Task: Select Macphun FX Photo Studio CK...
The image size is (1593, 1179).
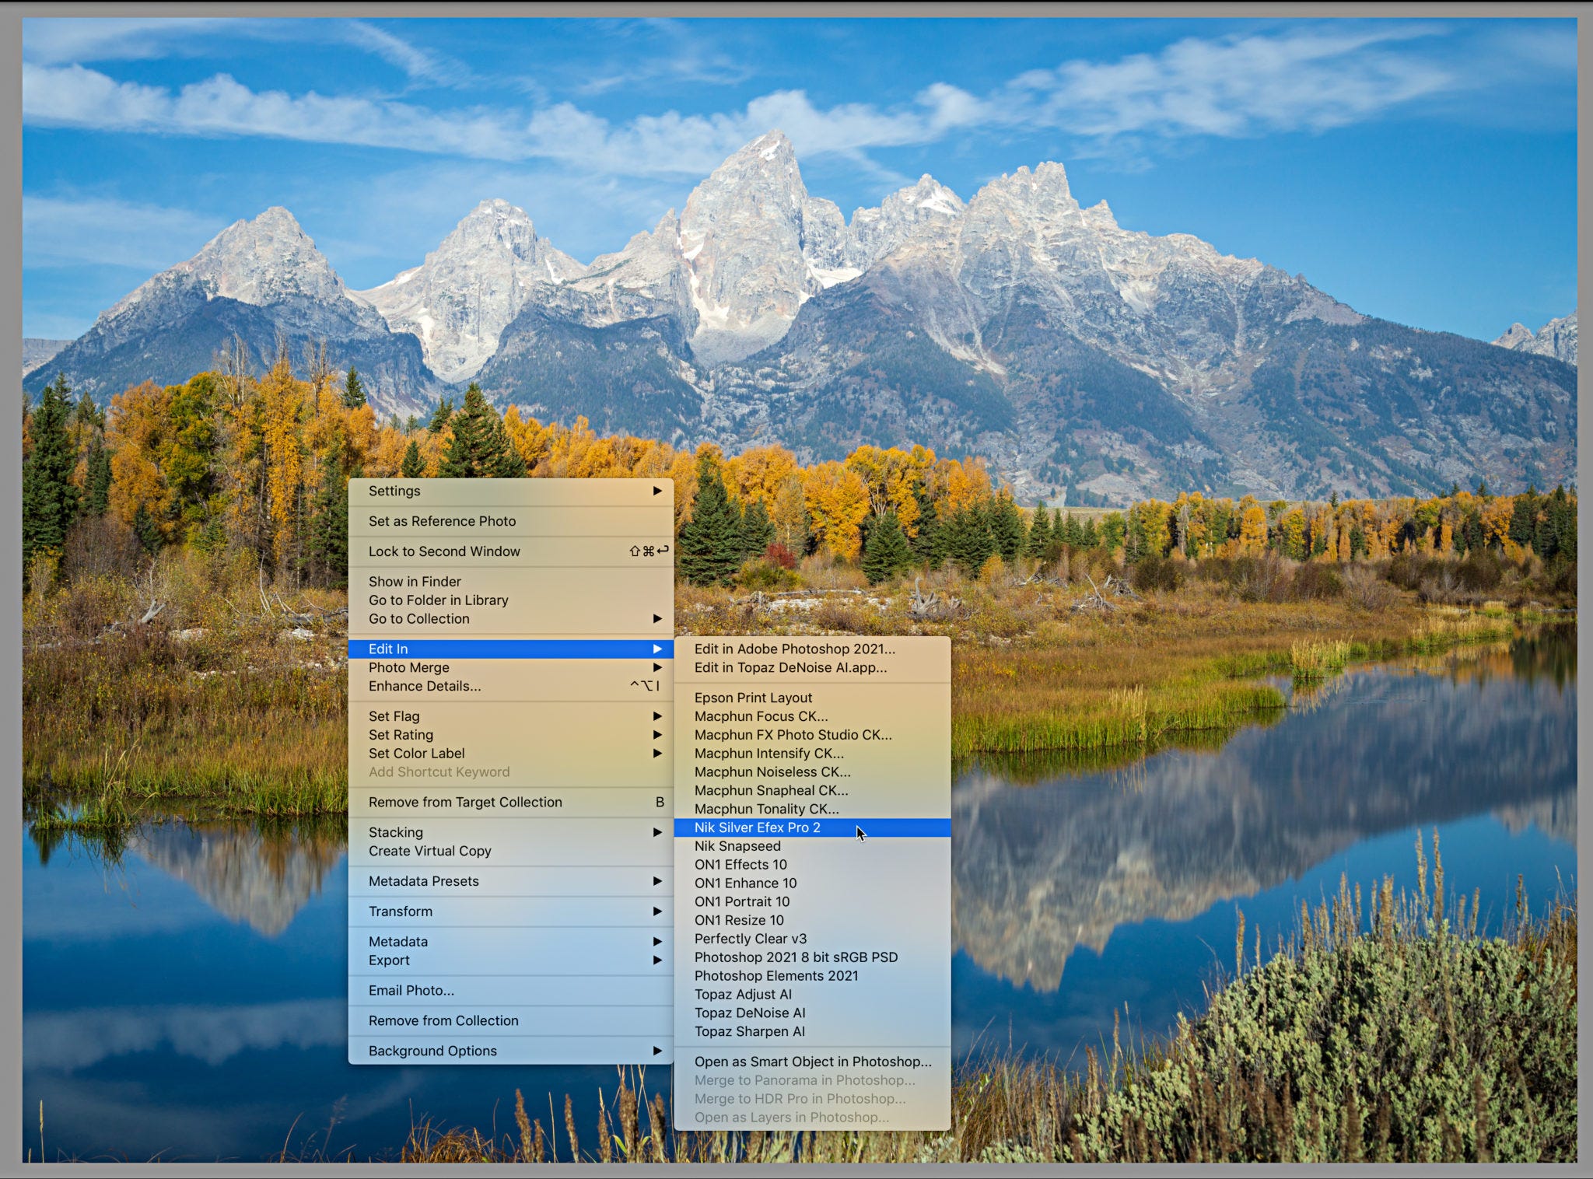Action: pyautogui.click(x=812, y=735)
